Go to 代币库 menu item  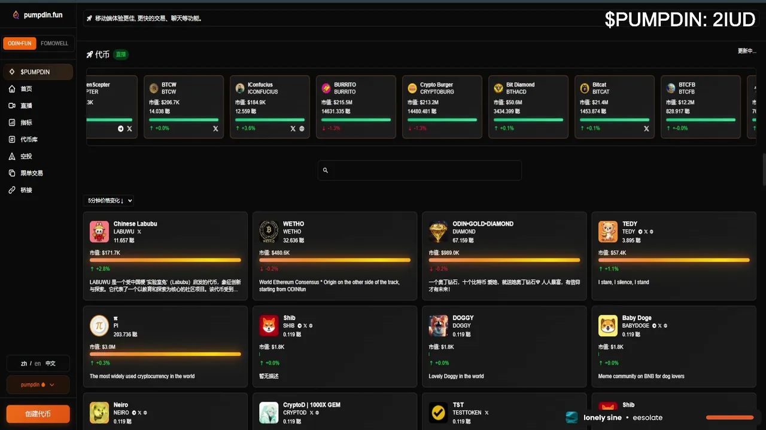pyautogui.click(x=38, y=139)
